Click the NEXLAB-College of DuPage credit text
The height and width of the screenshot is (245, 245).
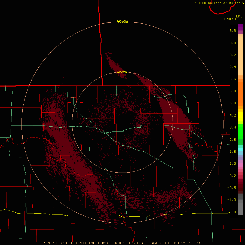click(219, 3)
